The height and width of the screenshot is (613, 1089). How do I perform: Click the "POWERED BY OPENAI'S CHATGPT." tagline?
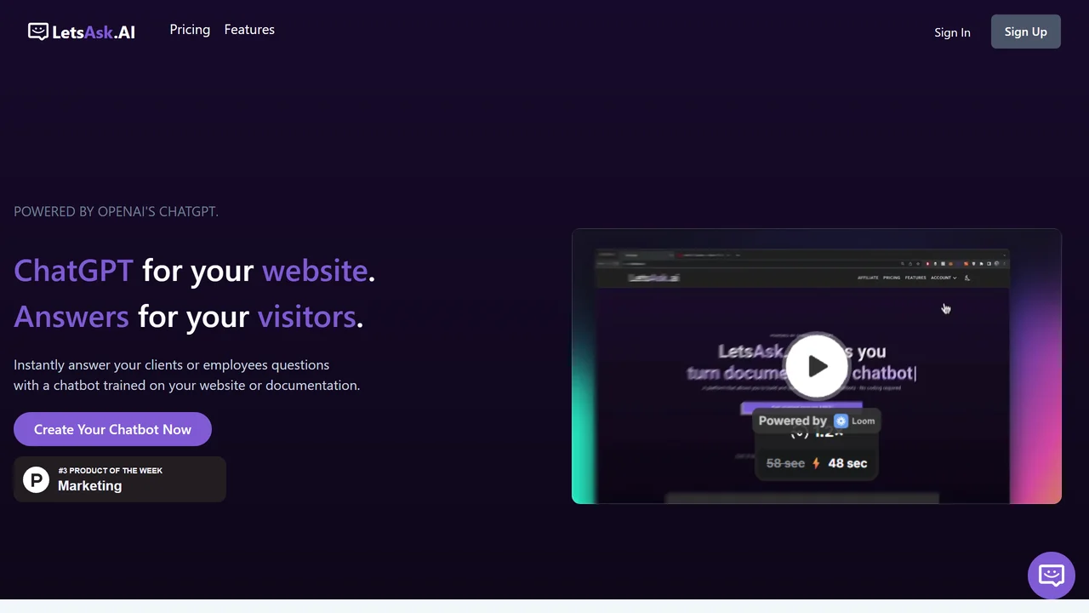click(116, 211)
